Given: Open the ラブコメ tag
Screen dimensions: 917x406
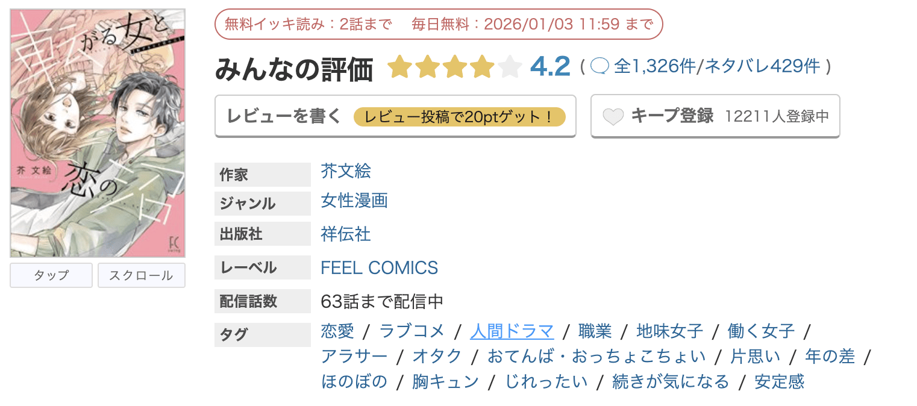Looking at the screenshot, I should tap(412, 331).
